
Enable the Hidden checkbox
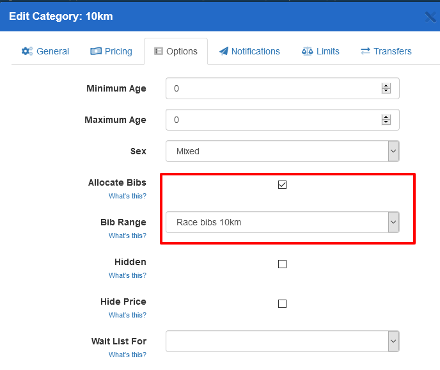click(282, 264)
